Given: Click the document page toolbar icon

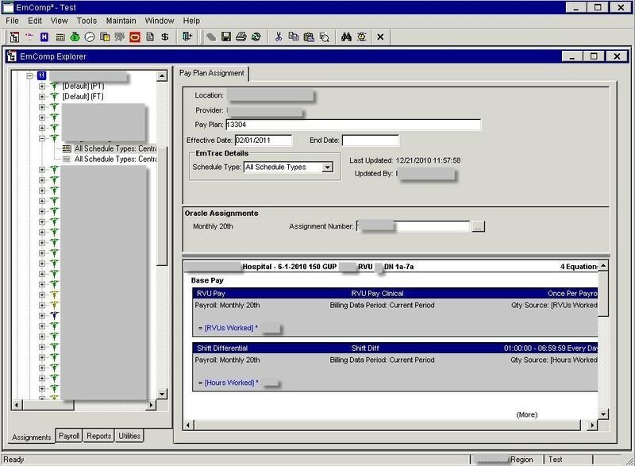Looking at the screenshot, I should [150, 37].
